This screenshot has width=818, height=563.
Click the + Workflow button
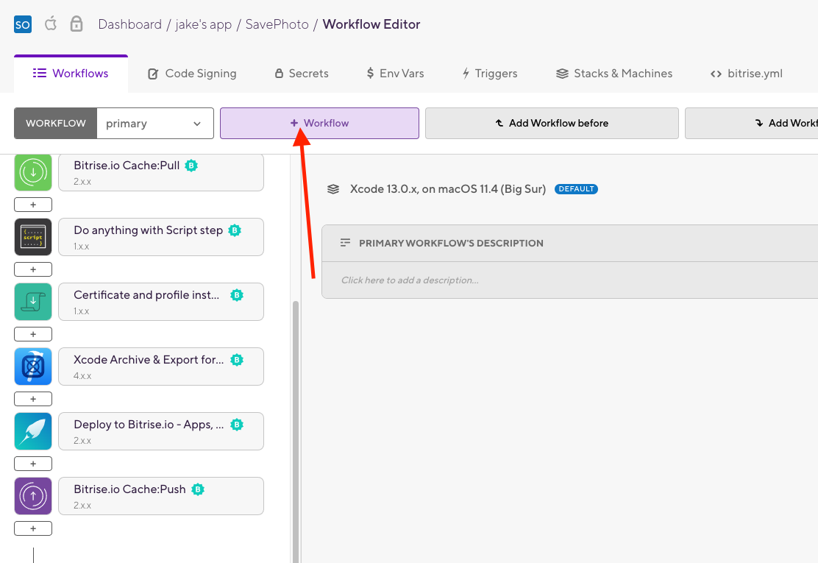click(319, 123)
